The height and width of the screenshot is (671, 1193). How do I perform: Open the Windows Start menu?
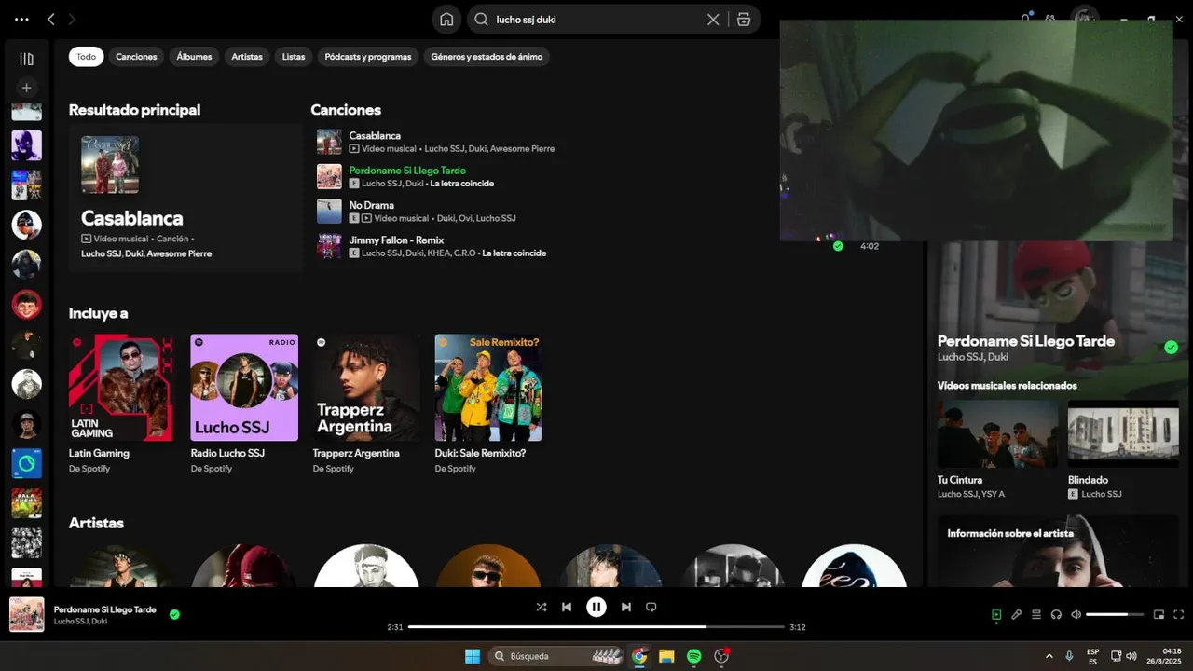473,656
